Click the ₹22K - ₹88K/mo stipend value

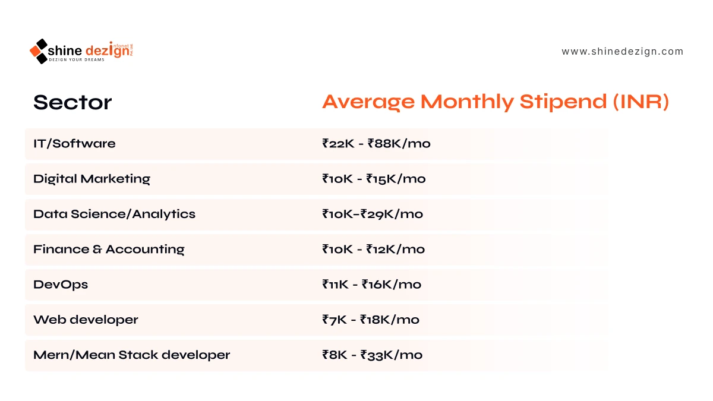376,144
